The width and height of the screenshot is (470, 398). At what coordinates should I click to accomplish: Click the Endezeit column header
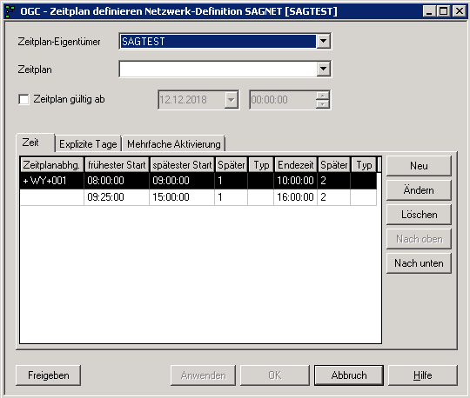pos(296,165)
